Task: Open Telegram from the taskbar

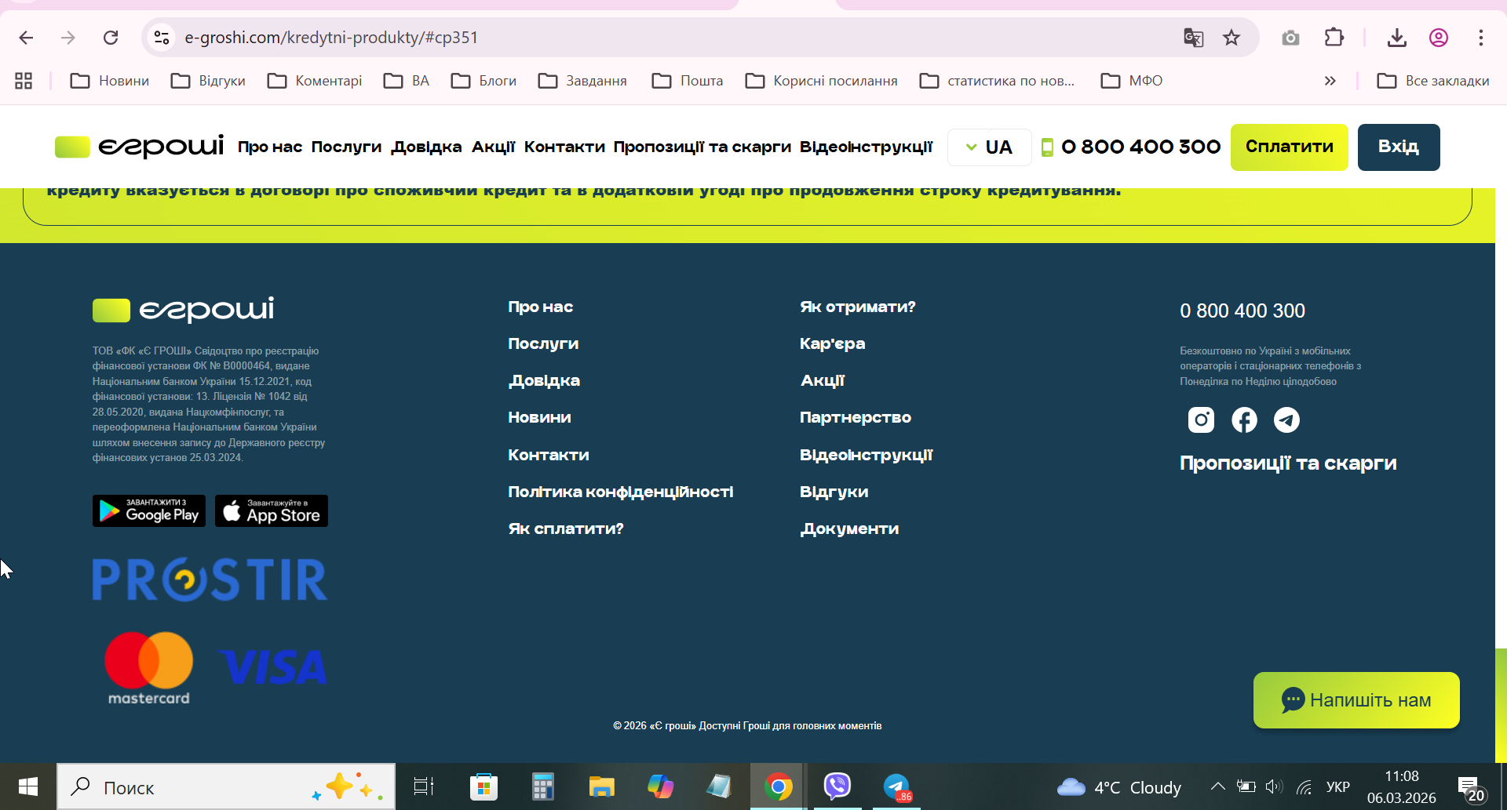Action: 896,786
